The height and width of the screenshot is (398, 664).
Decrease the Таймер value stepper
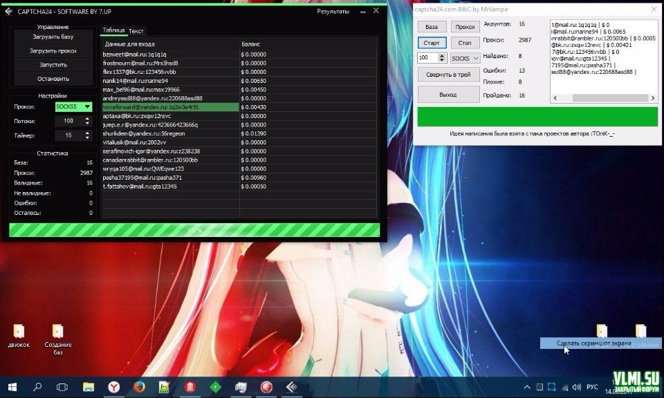[87, 138]
